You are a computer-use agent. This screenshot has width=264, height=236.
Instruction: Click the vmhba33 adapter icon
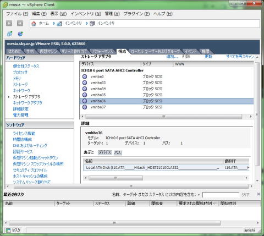tap(85, 83)
